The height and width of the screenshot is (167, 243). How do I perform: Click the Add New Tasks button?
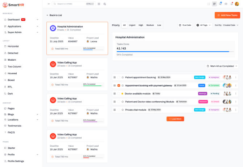[x=227, y=15]
